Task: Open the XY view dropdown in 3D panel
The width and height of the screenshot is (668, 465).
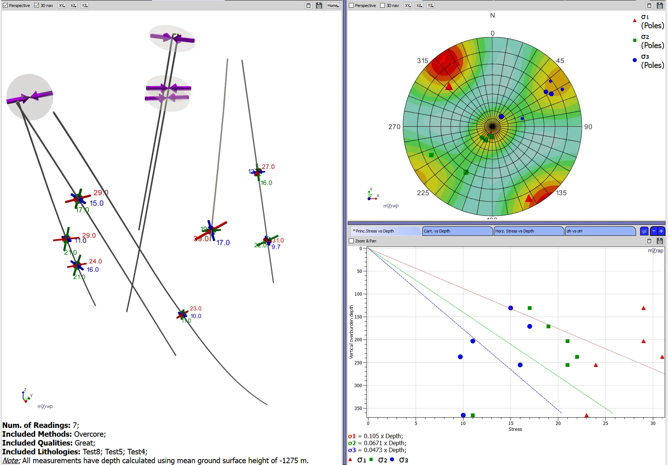Action: [62, 6]
